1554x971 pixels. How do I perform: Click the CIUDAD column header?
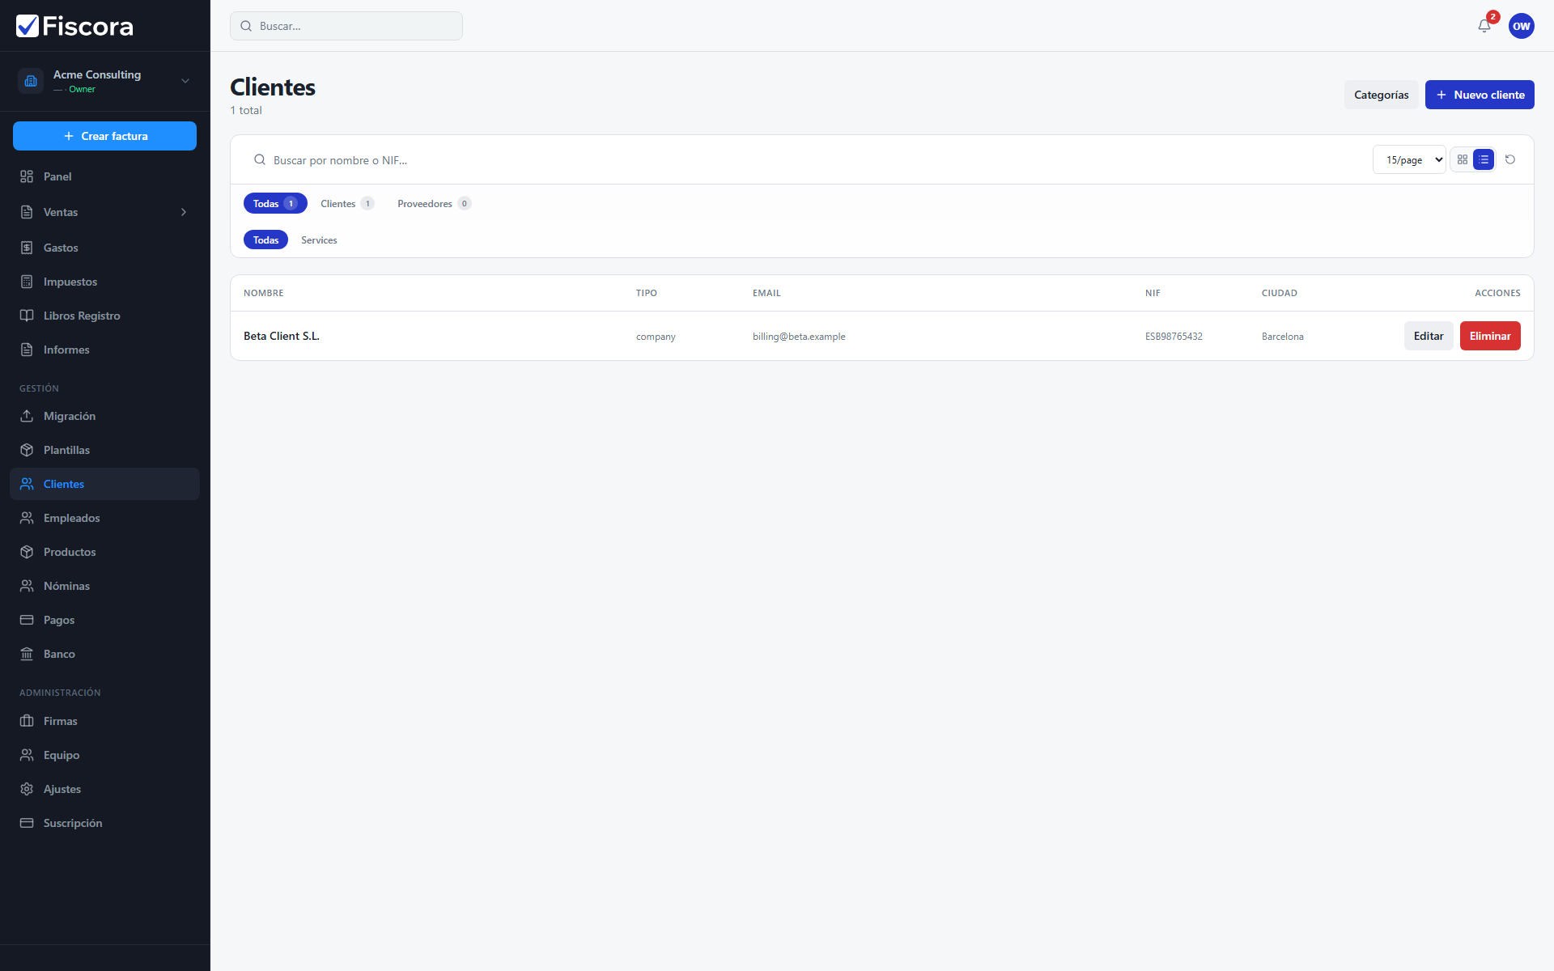(x=1280, y=293)
